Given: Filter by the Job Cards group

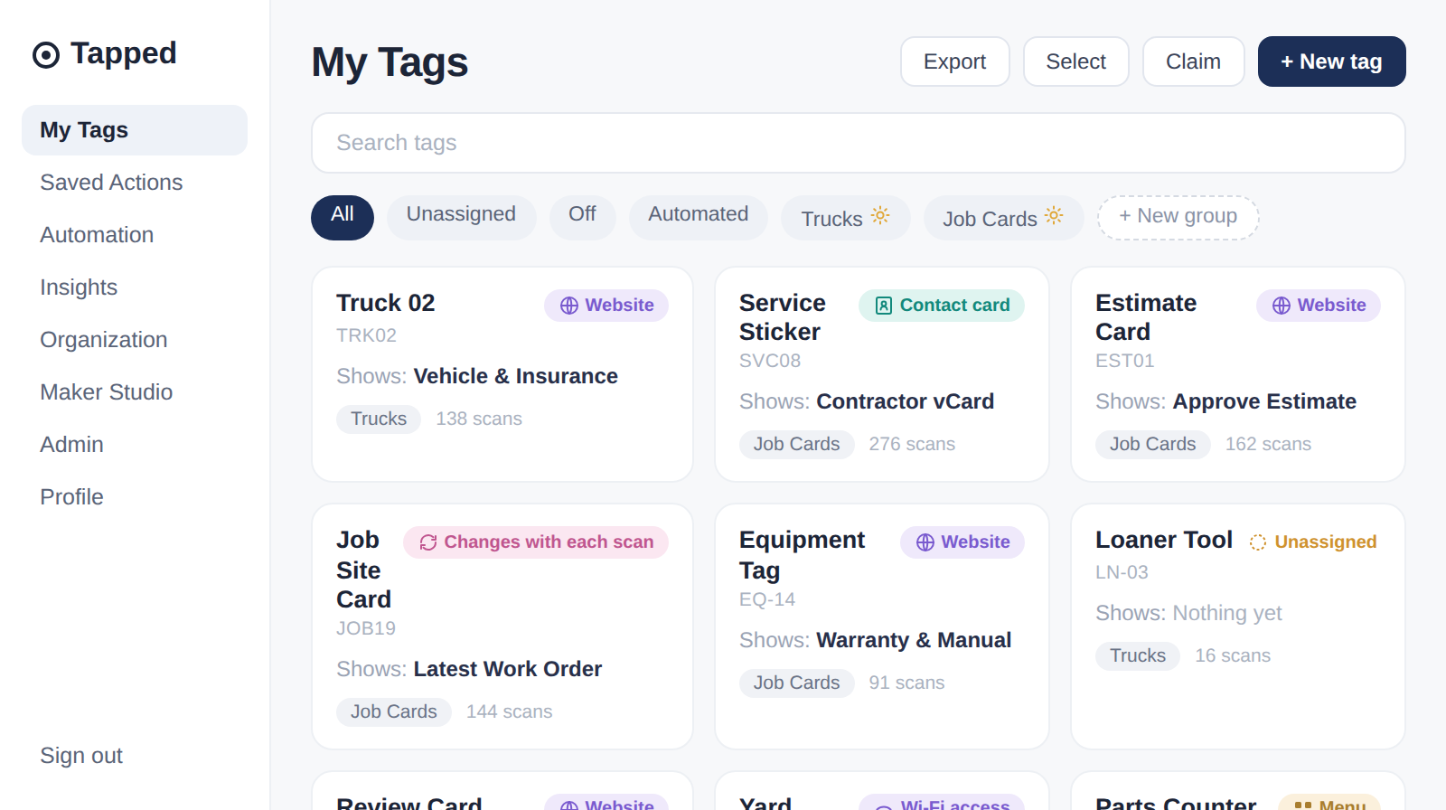Looking at the screenshot, I should (x=1004, y=218).
